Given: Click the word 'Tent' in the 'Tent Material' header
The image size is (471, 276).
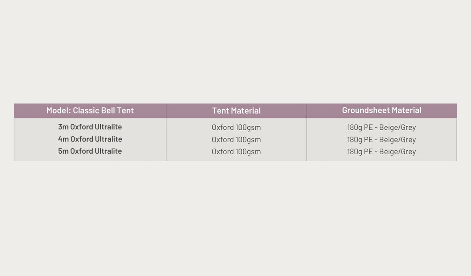Looking at the screenshot, I should [x=220, y=111].
